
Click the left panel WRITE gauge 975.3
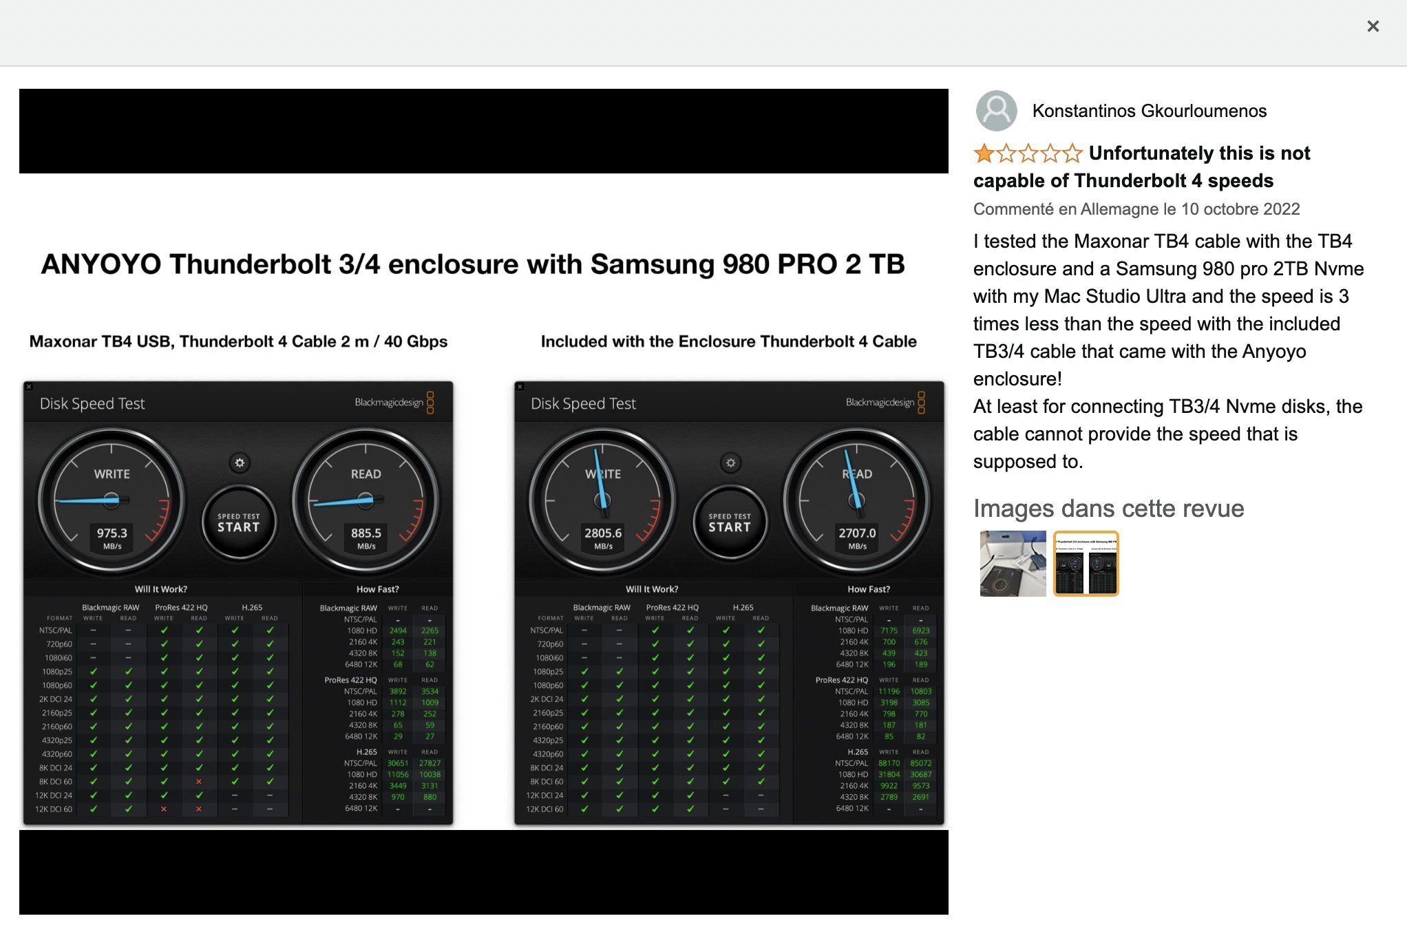pyautogui.click(x=112, y=500)
